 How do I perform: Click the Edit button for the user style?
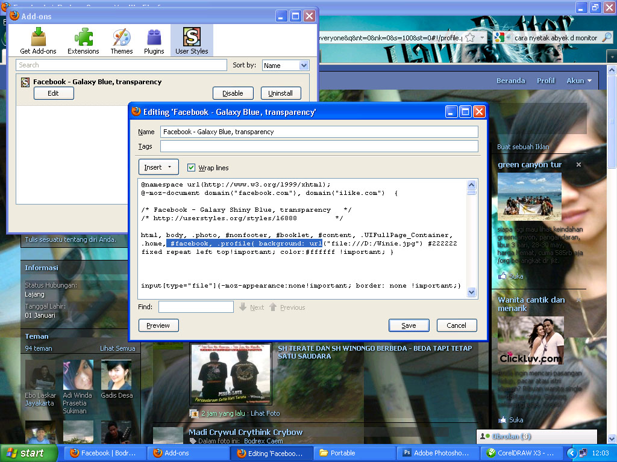pyautogui.click(x=54, y=93)
